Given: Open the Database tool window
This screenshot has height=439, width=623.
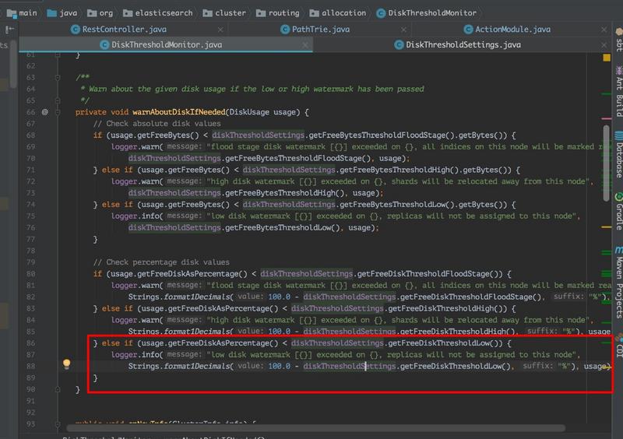Looking at the screenshot, I should pyautogui.click(x=618, y=154).
